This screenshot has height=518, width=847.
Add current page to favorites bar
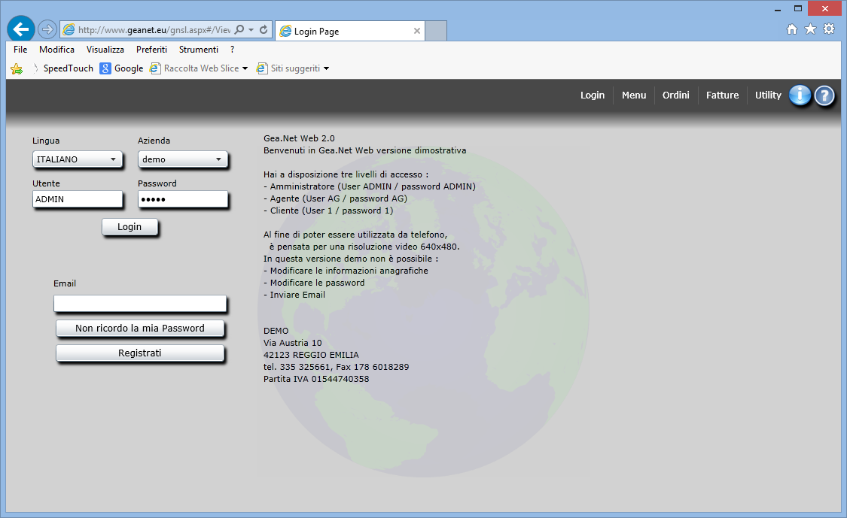(16, 68)
